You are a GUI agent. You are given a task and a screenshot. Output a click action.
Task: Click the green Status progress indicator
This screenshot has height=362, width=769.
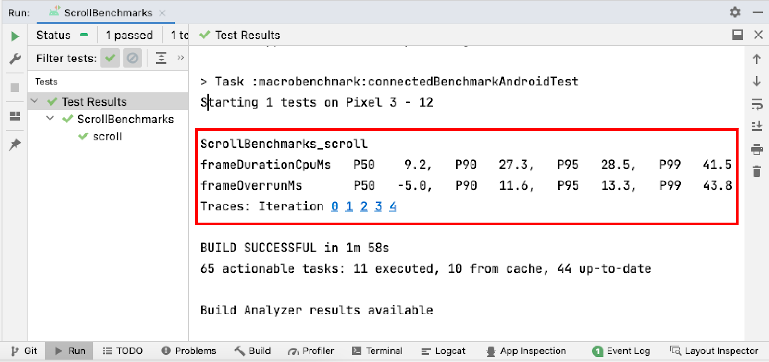click(x=84, y=35)
